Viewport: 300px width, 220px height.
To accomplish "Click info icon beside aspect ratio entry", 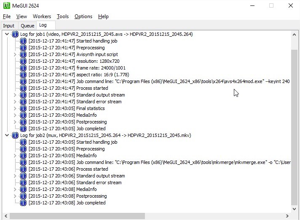I will pyautogui.click(x=23, y=75).
